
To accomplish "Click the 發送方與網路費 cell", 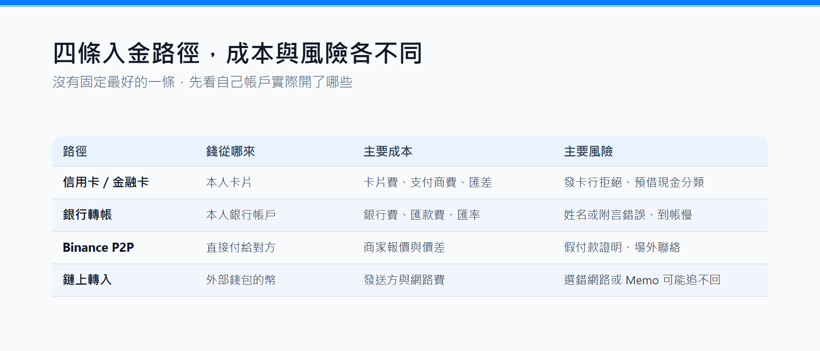I will pos(404,280).
